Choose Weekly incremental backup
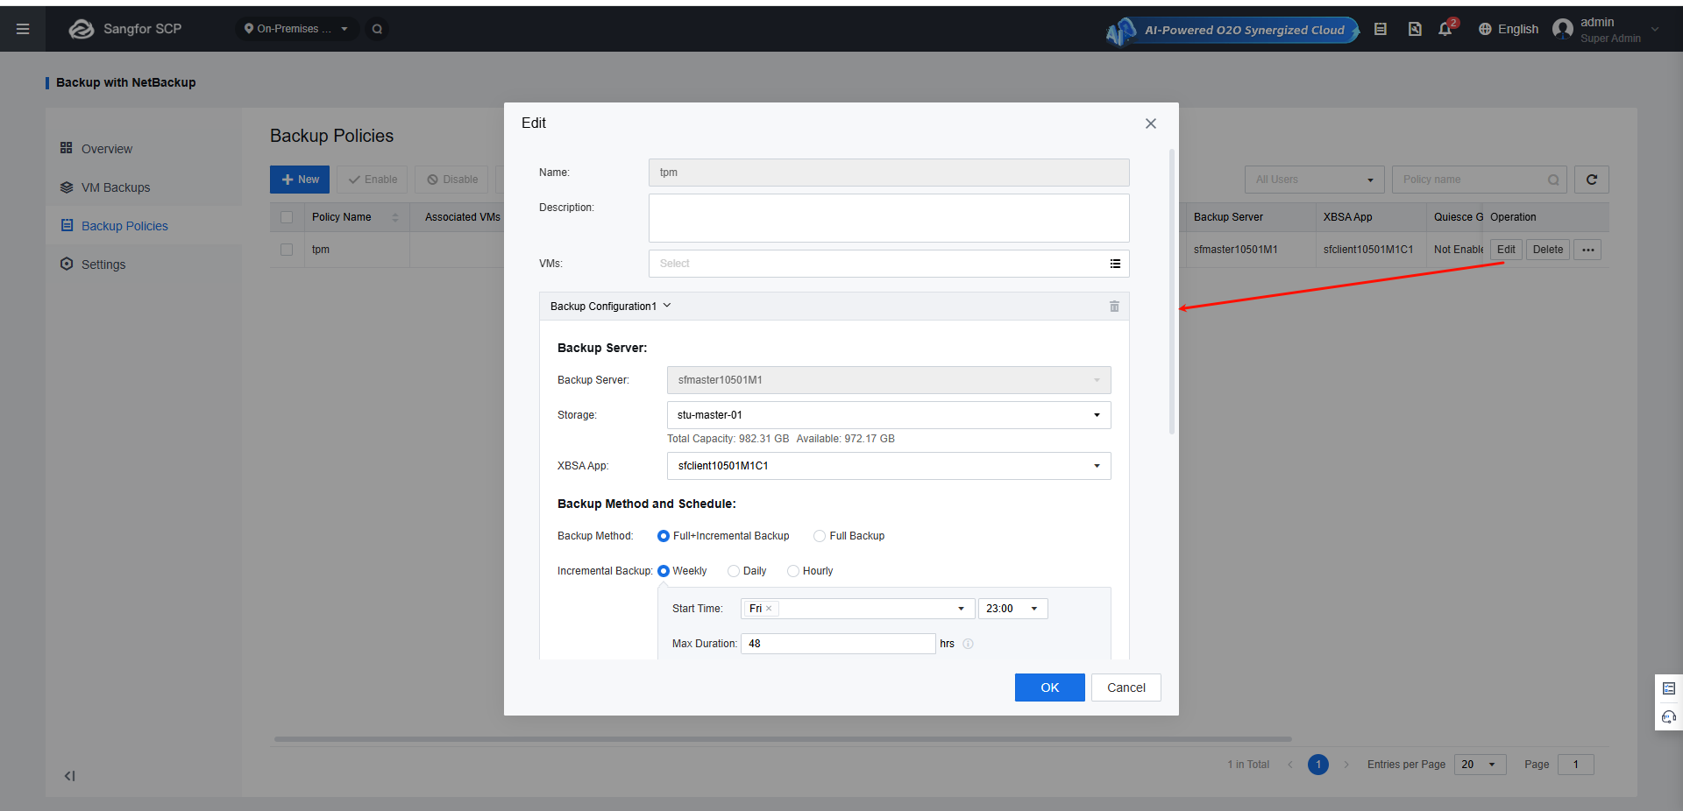The image size is (1683, 811). (x=663, y=571)
